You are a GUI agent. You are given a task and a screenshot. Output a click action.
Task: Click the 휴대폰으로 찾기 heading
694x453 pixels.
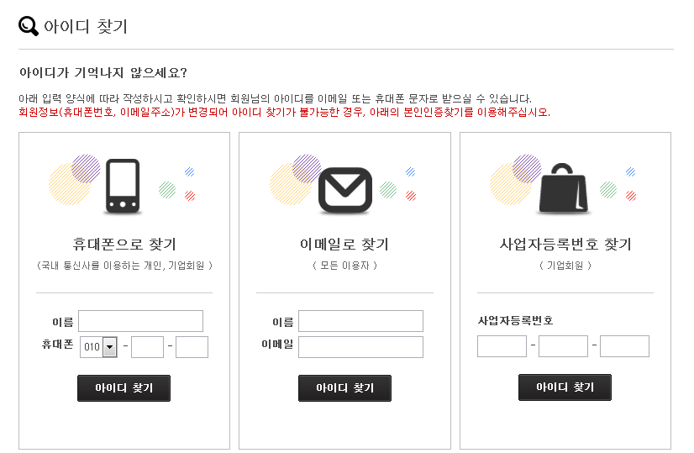tap(124, 244)
